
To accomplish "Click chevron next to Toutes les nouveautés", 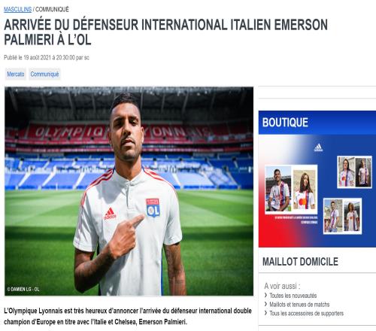I will [265, 296].
